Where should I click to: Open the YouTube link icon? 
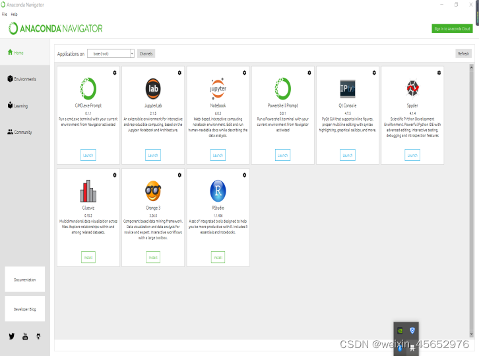(x=25, y=336)
